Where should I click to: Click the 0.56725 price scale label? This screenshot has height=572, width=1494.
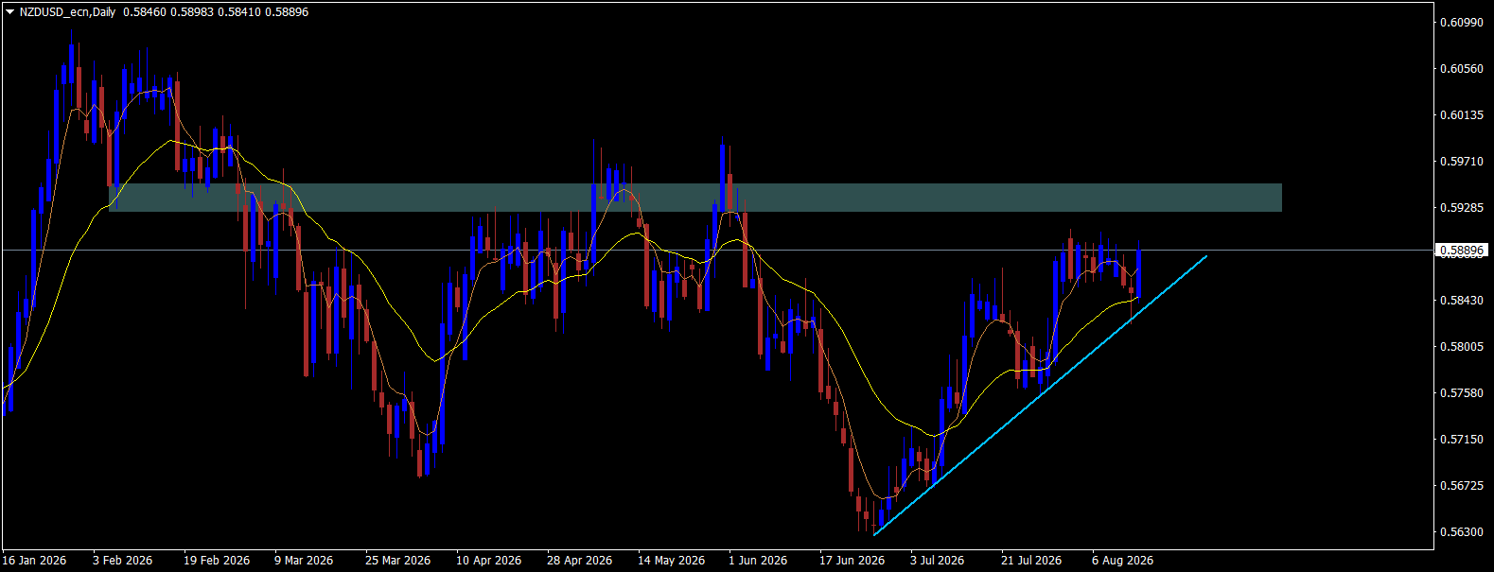tap(1461, 486)
